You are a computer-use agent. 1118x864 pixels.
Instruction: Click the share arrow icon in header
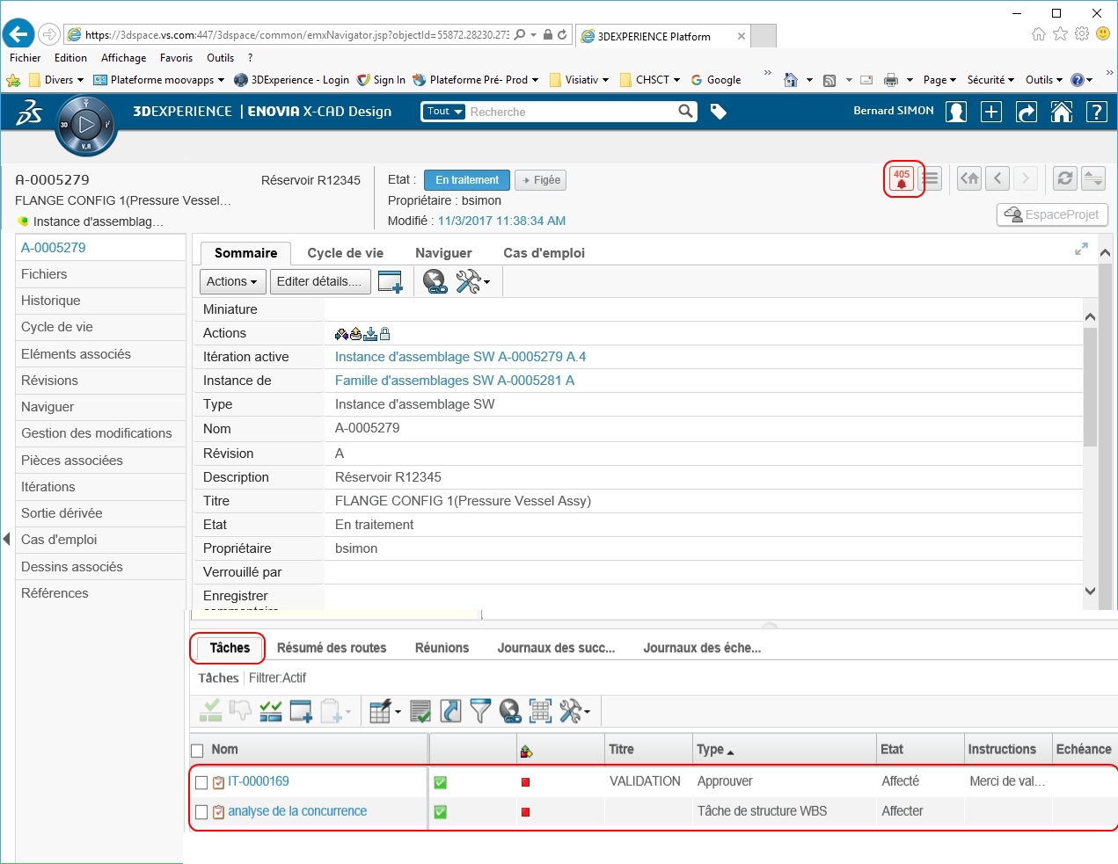point(1027,112)
